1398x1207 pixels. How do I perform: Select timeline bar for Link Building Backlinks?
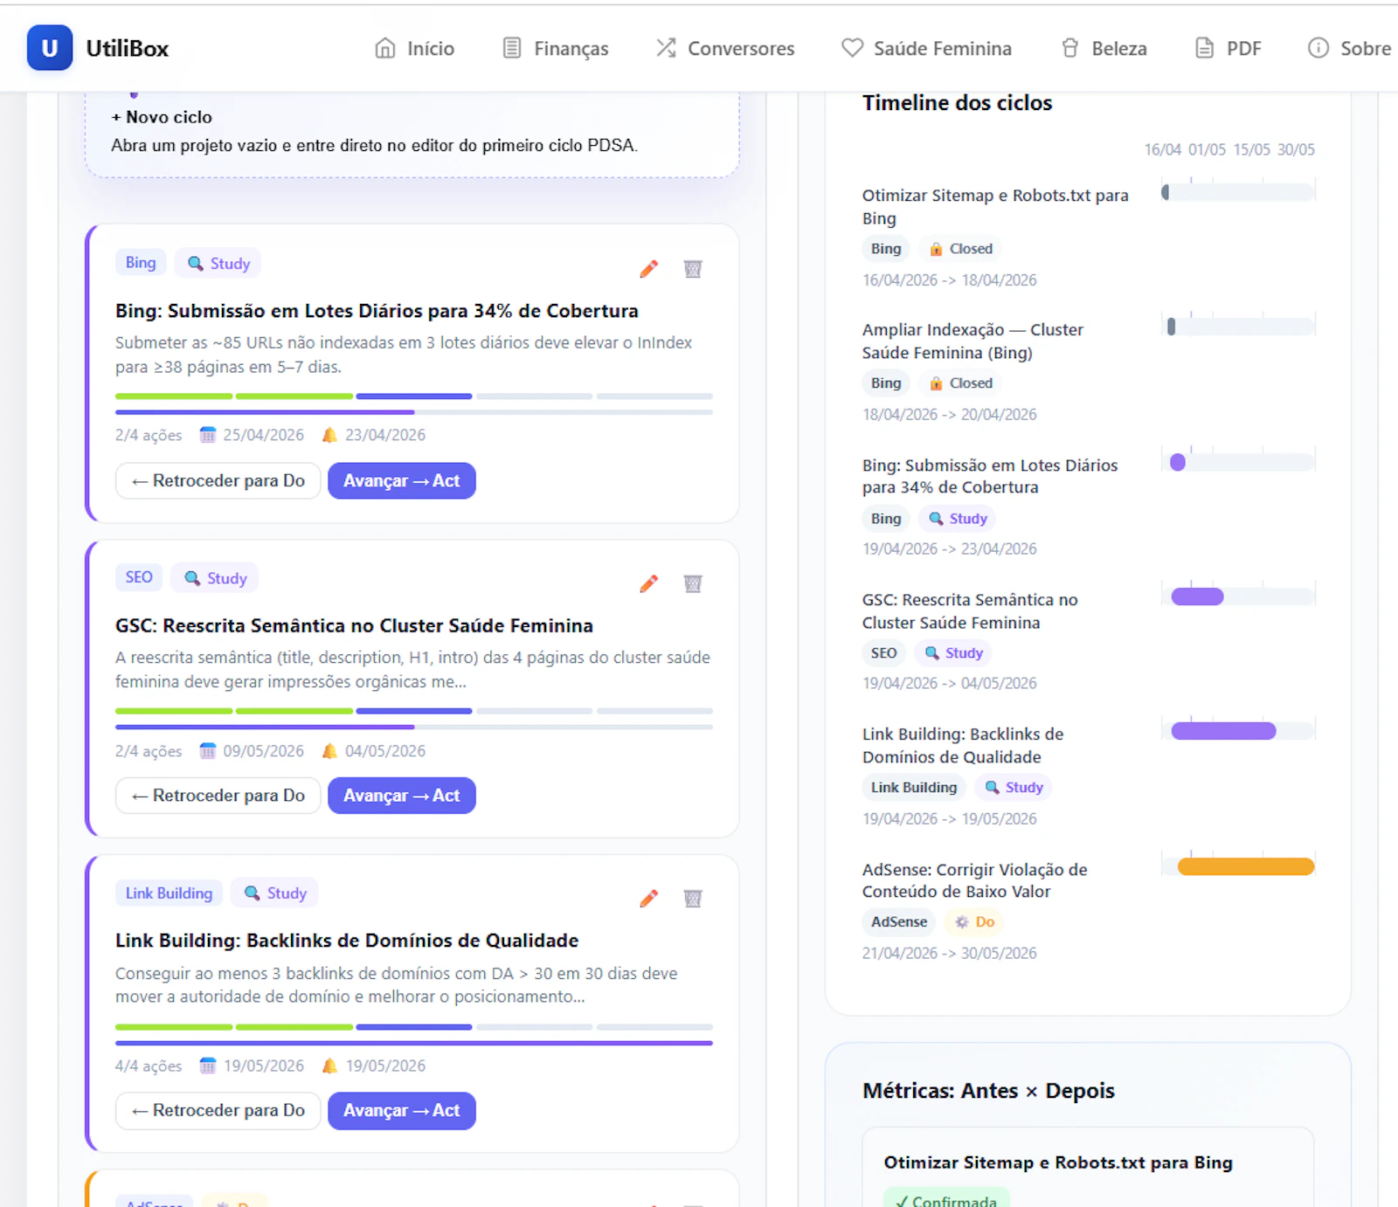1223,731
